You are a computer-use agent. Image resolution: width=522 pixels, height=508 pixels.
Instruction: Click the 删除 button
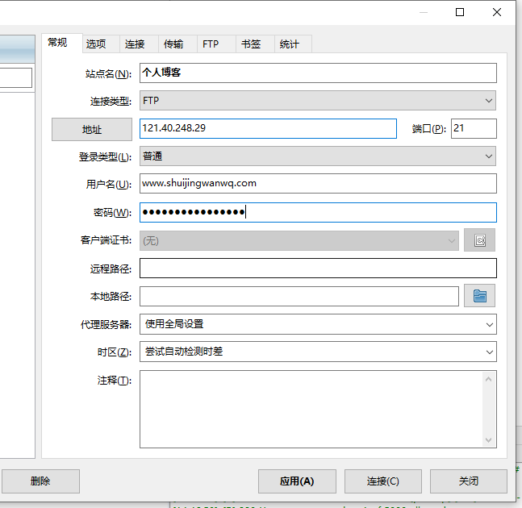40,481
